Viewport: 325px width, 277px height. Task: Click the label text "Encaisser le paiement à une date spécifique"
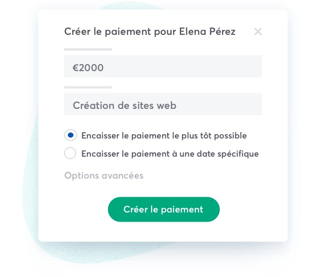click(170, 154)
